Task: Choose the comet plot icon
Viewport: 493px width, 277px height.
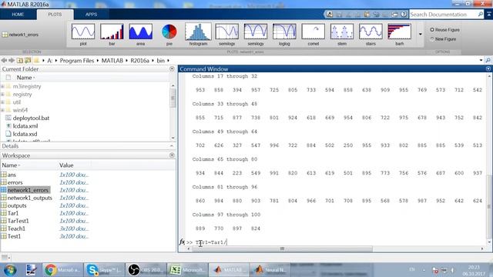Action: click(314, 35)
